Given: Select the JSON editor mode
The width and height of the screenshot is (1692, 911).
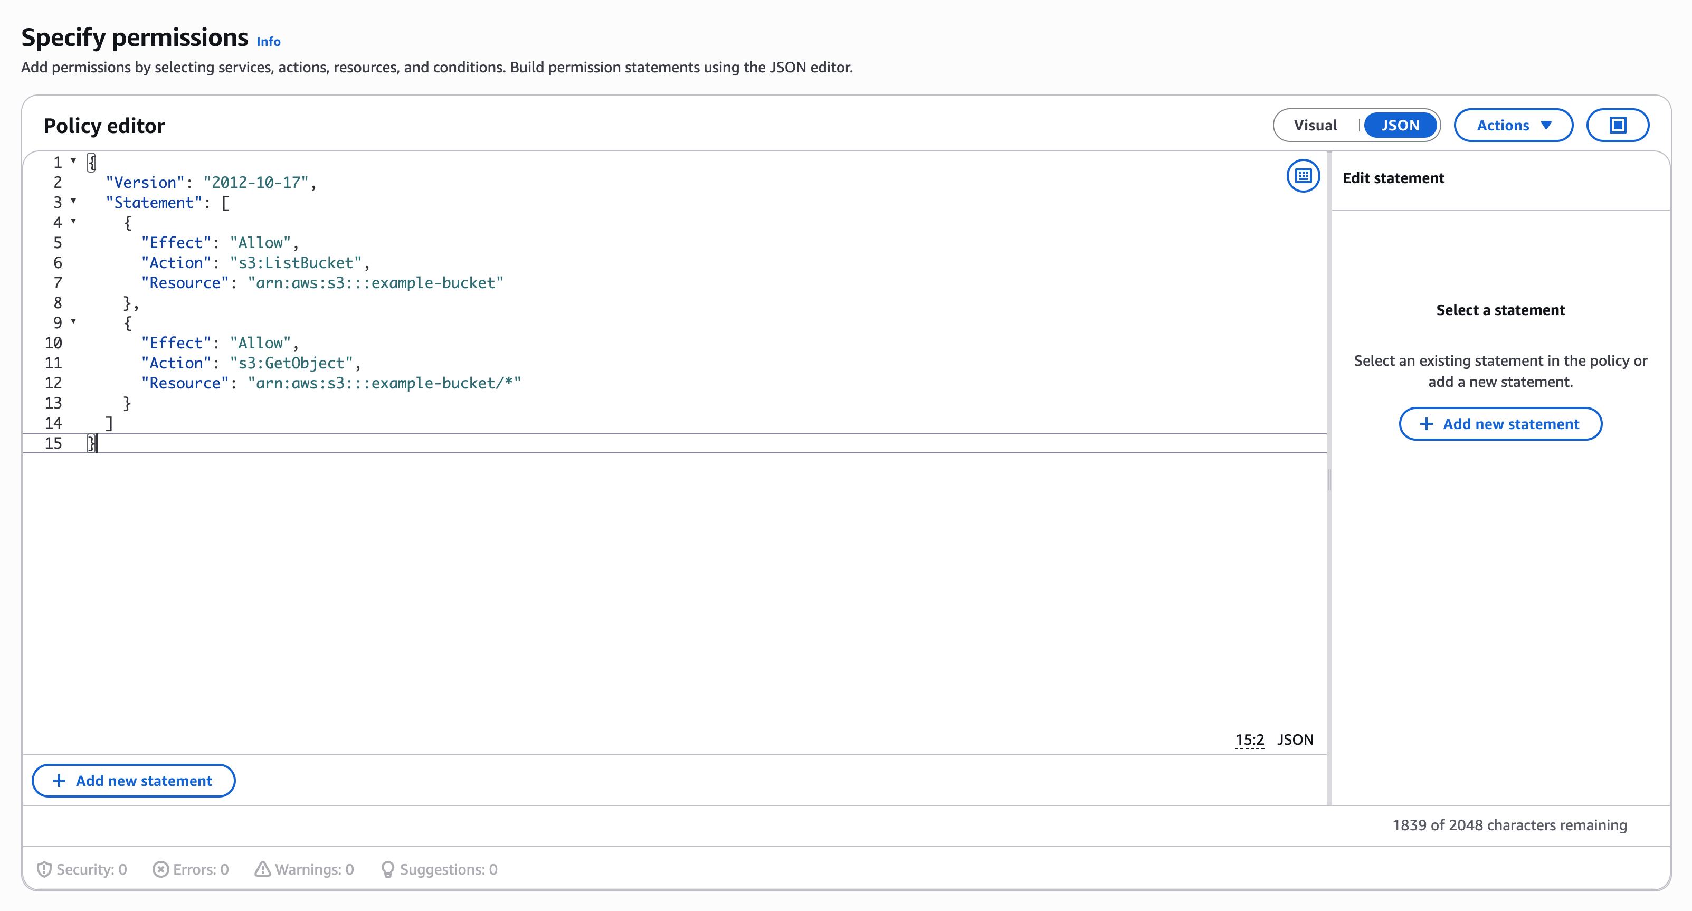Looking at the screenshot, I should coord(1400,125).
